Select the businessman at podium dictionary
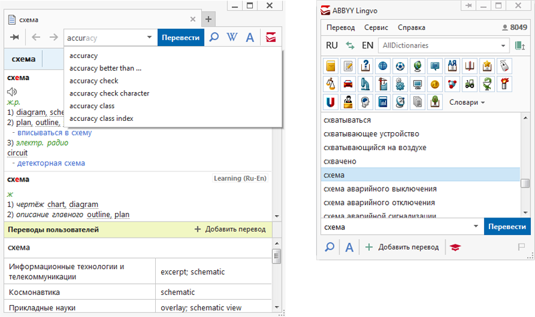This screenshot has height=317, width=535. coord(348,102)
